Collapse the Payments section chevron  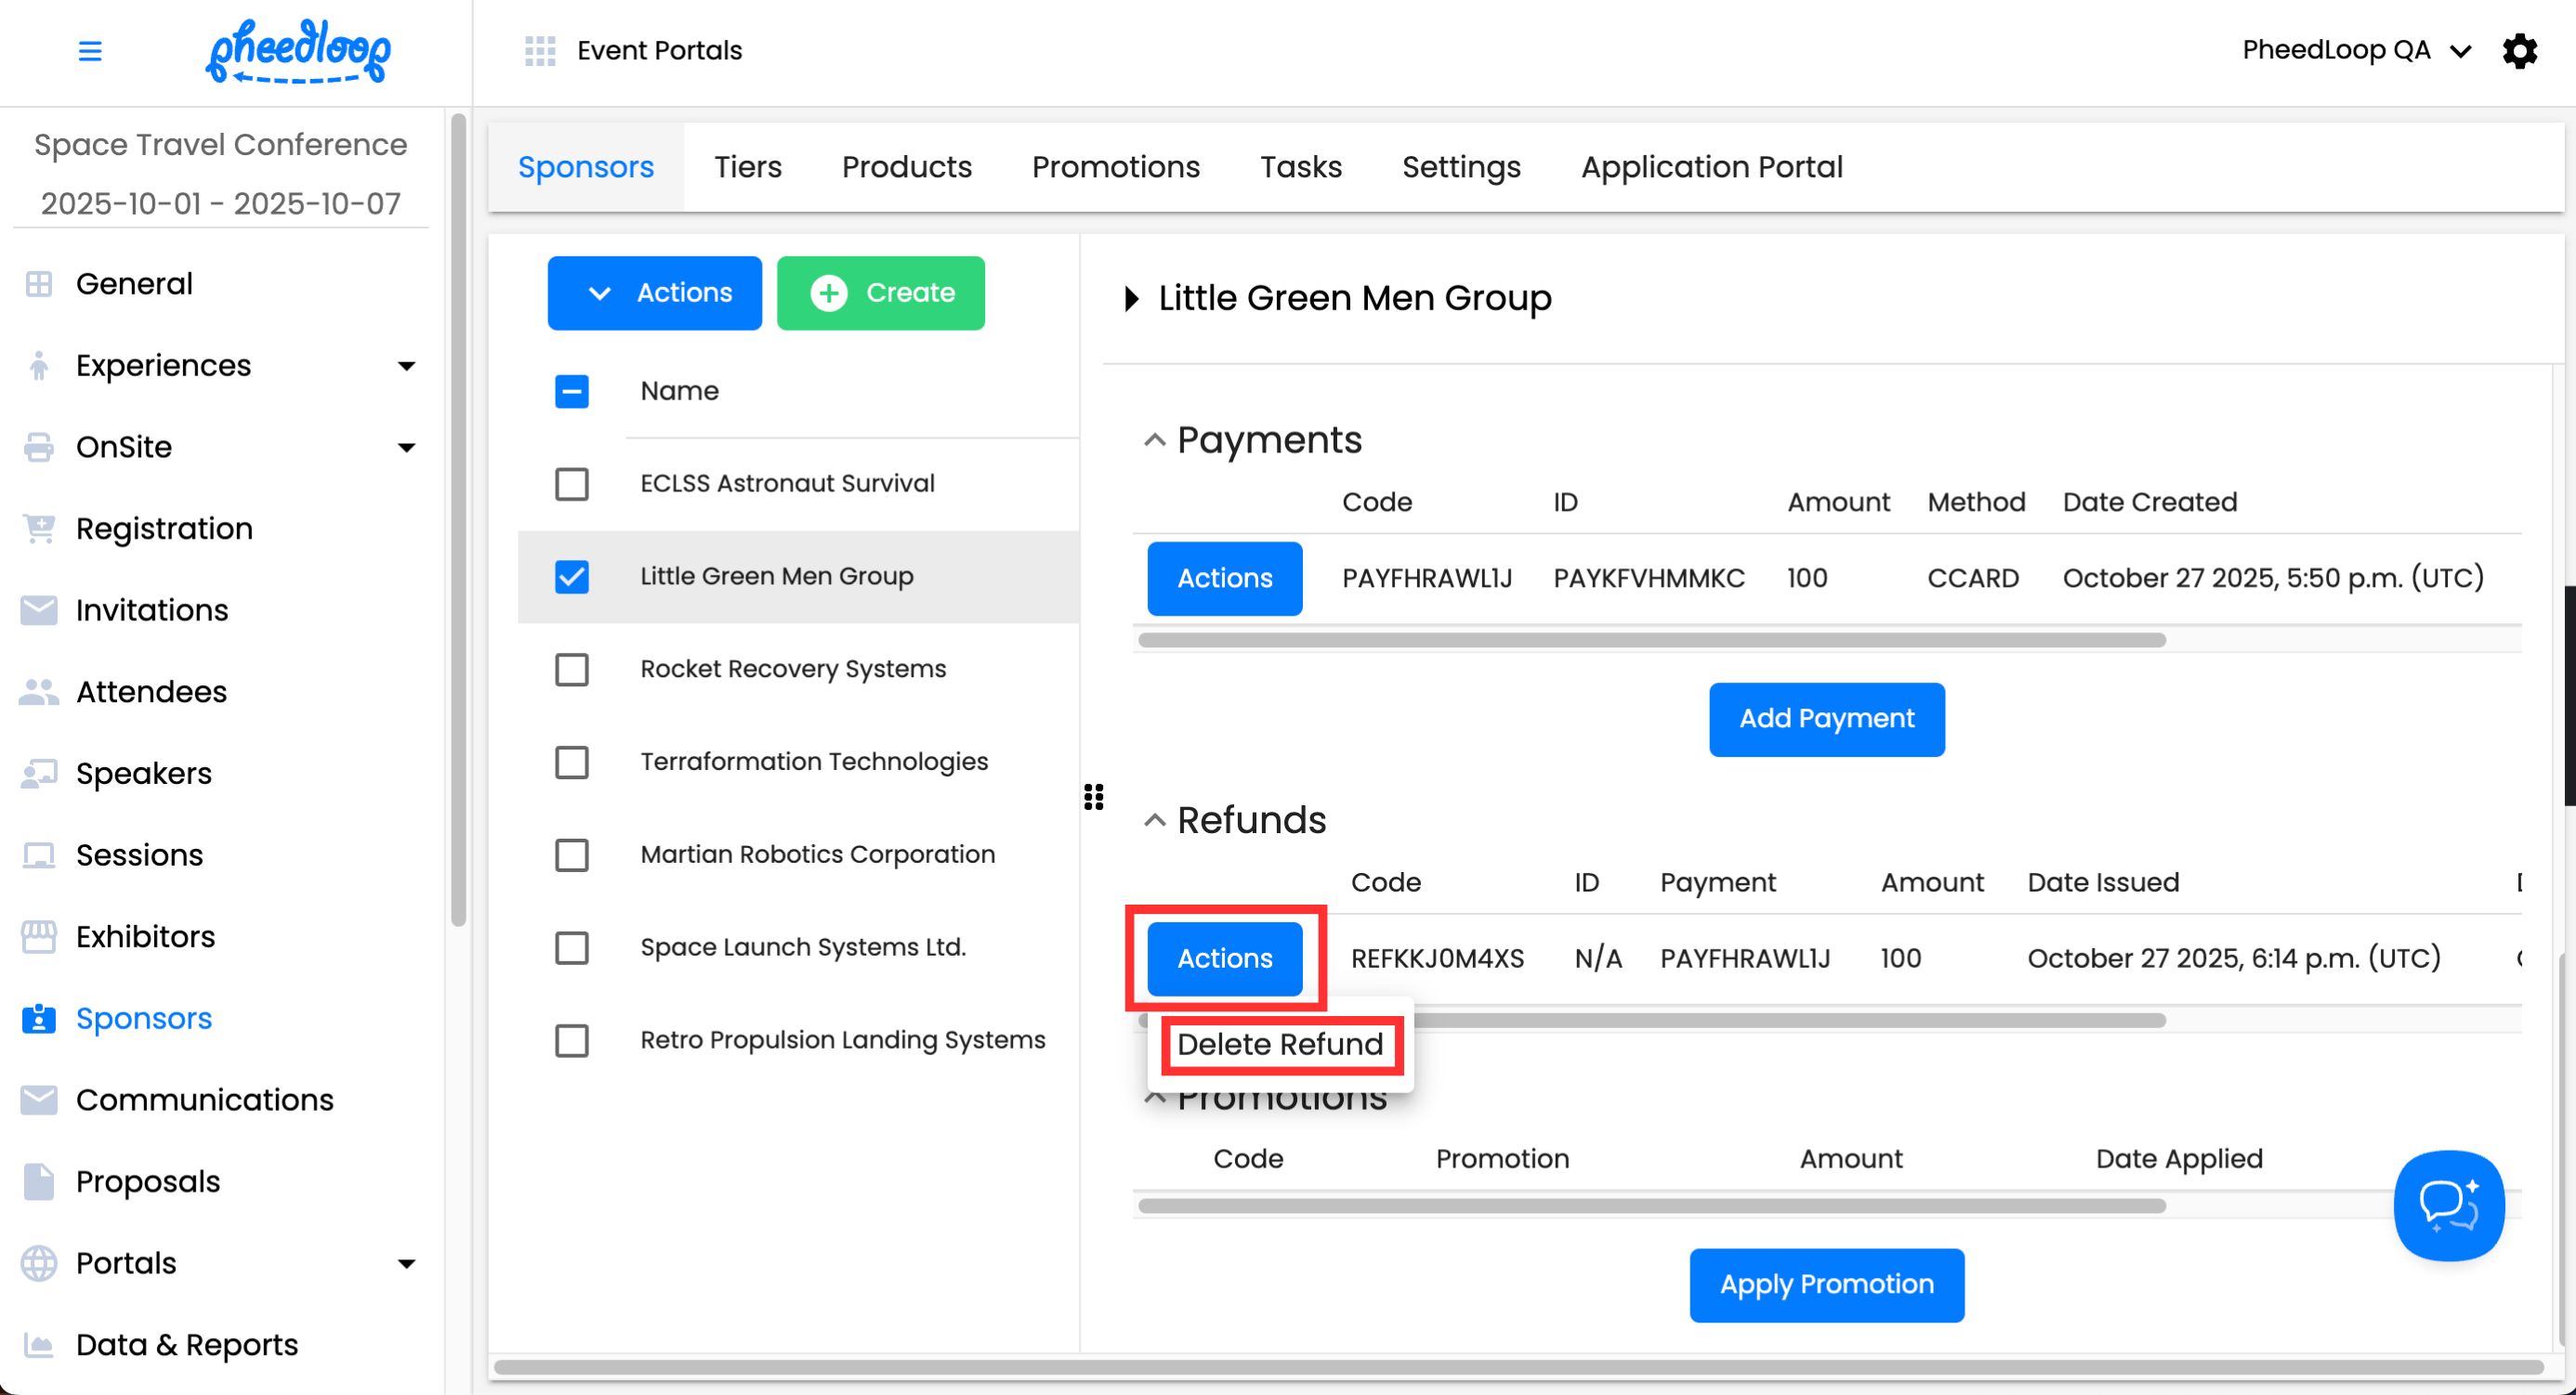(1154, 439)
